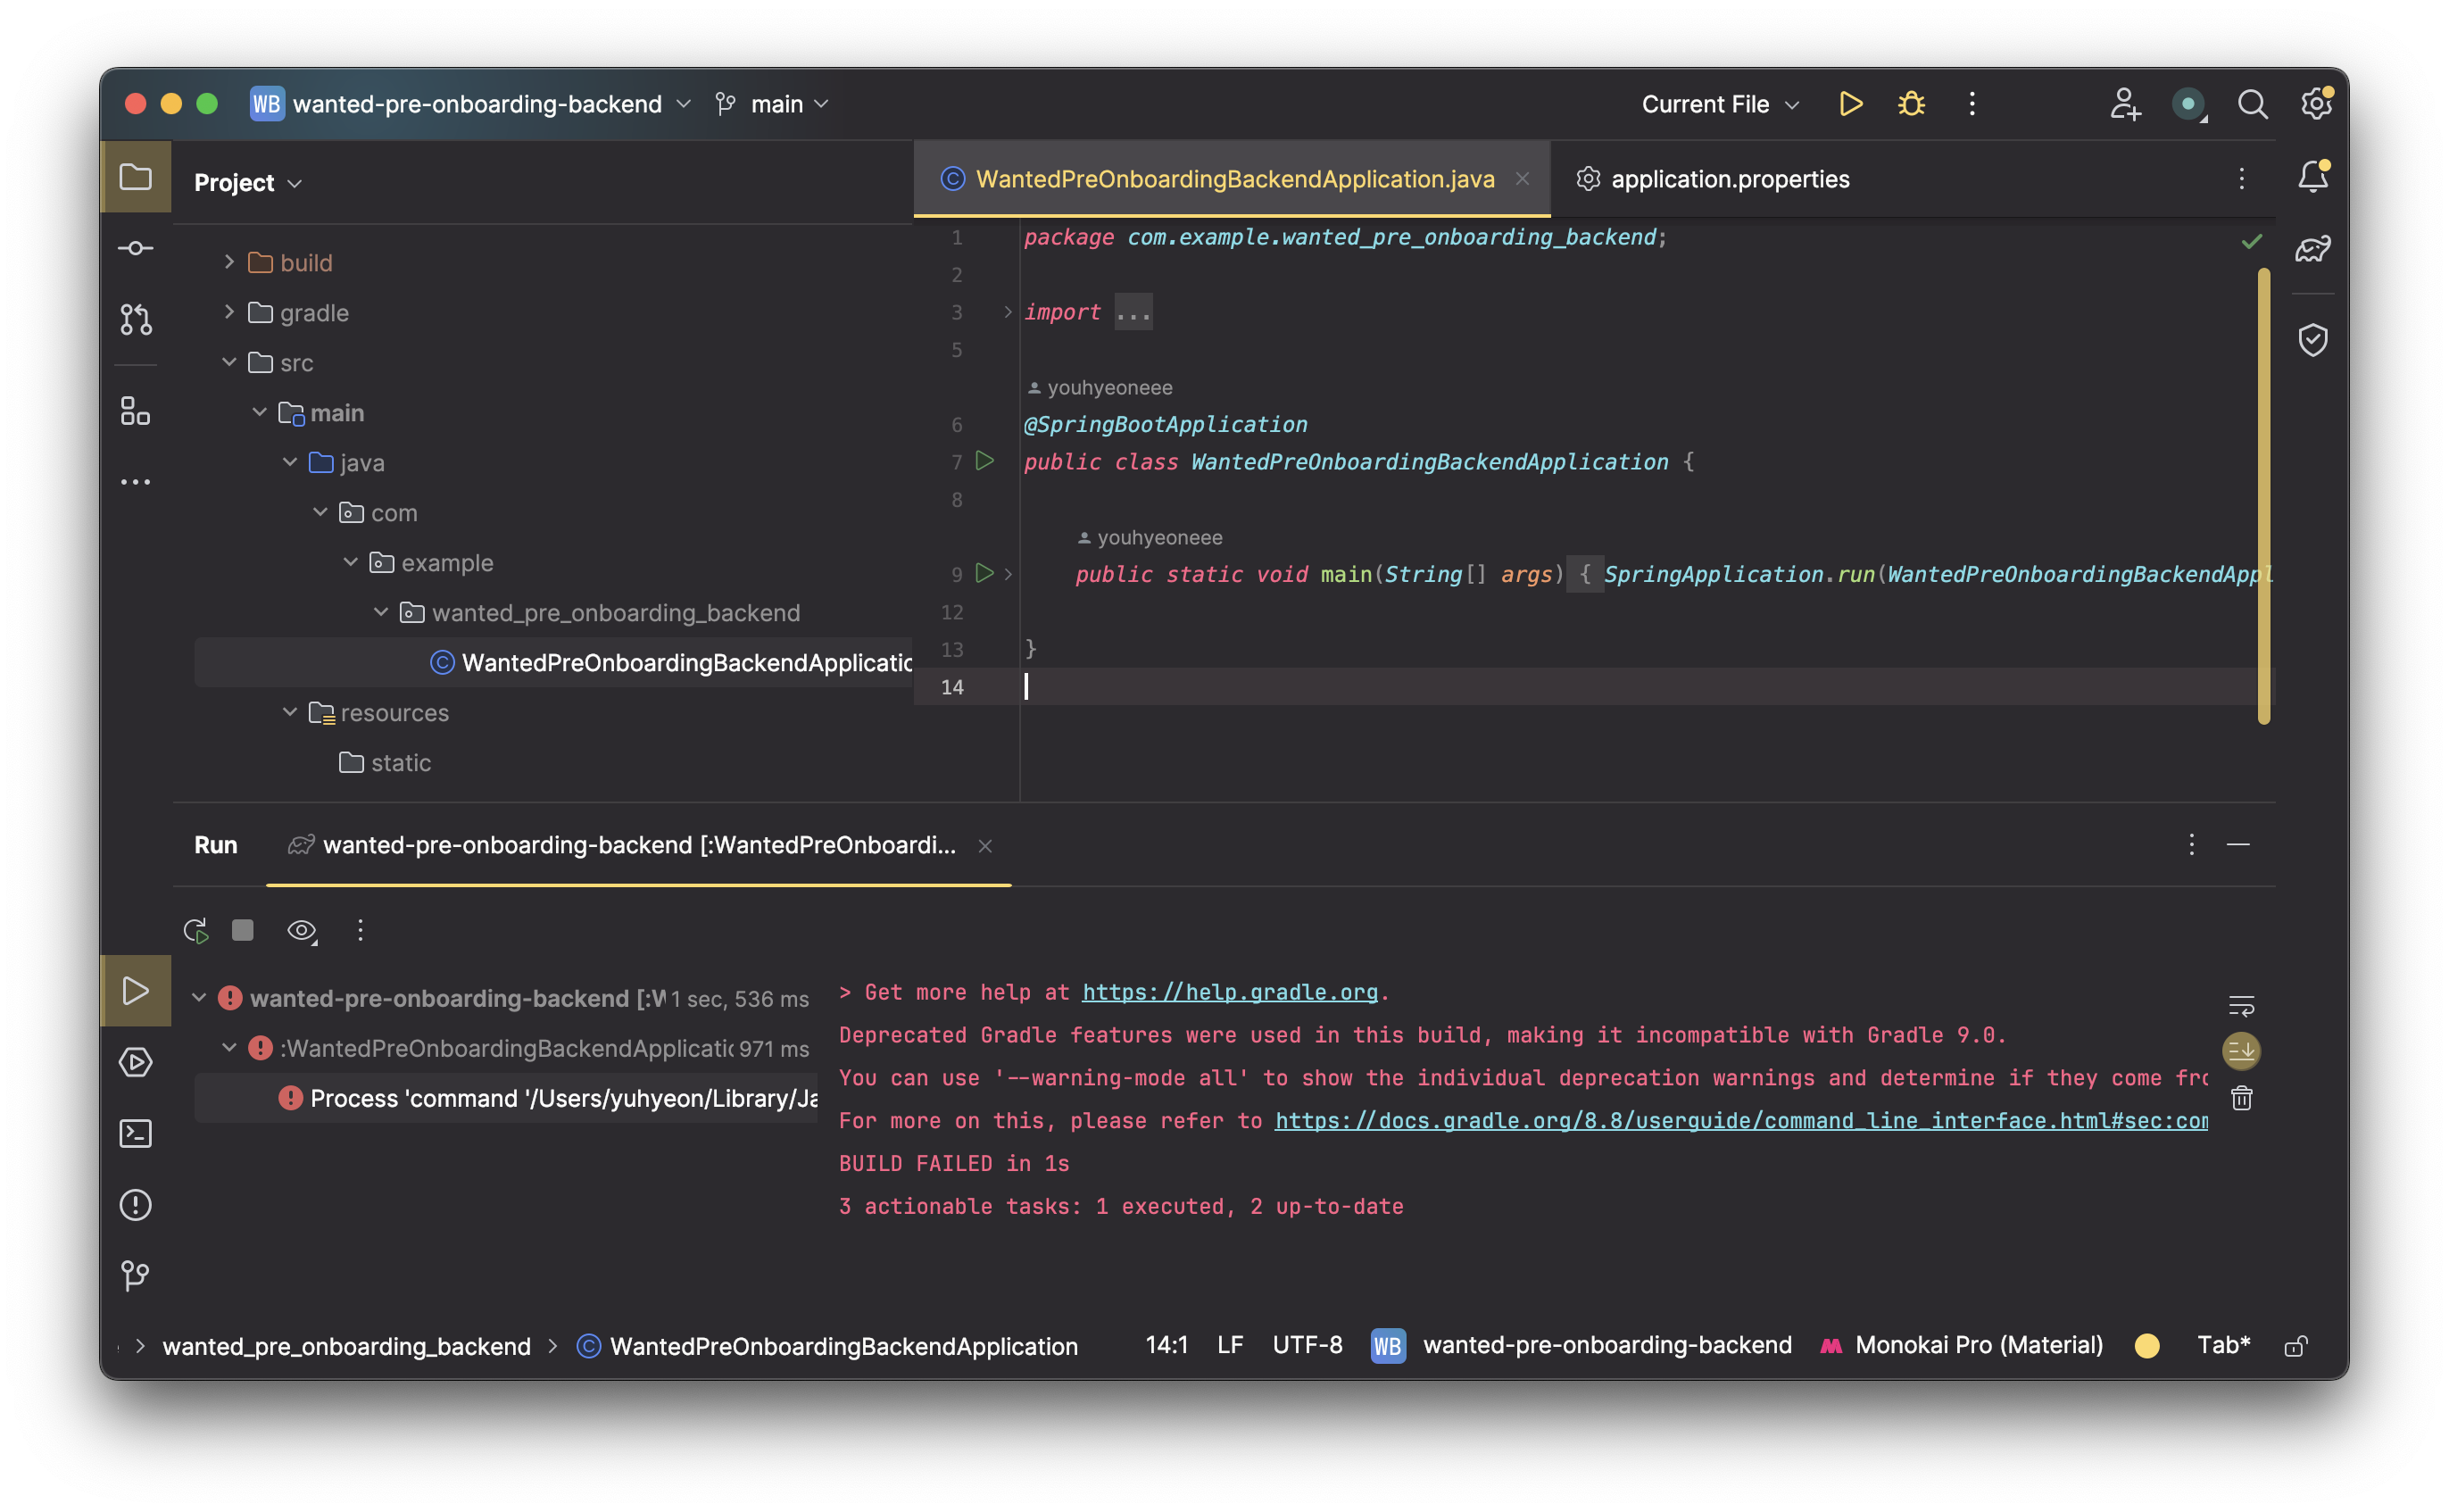Screen dimensions: 2449x1512
Task: Open Current File run configuration dropdown
Action: click(x=1721, y=104)
